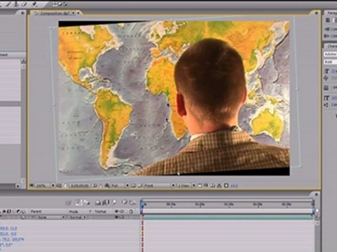Click the font size icon in Character panel
This screenshot has width=337, height=252.
click(327, 71)
